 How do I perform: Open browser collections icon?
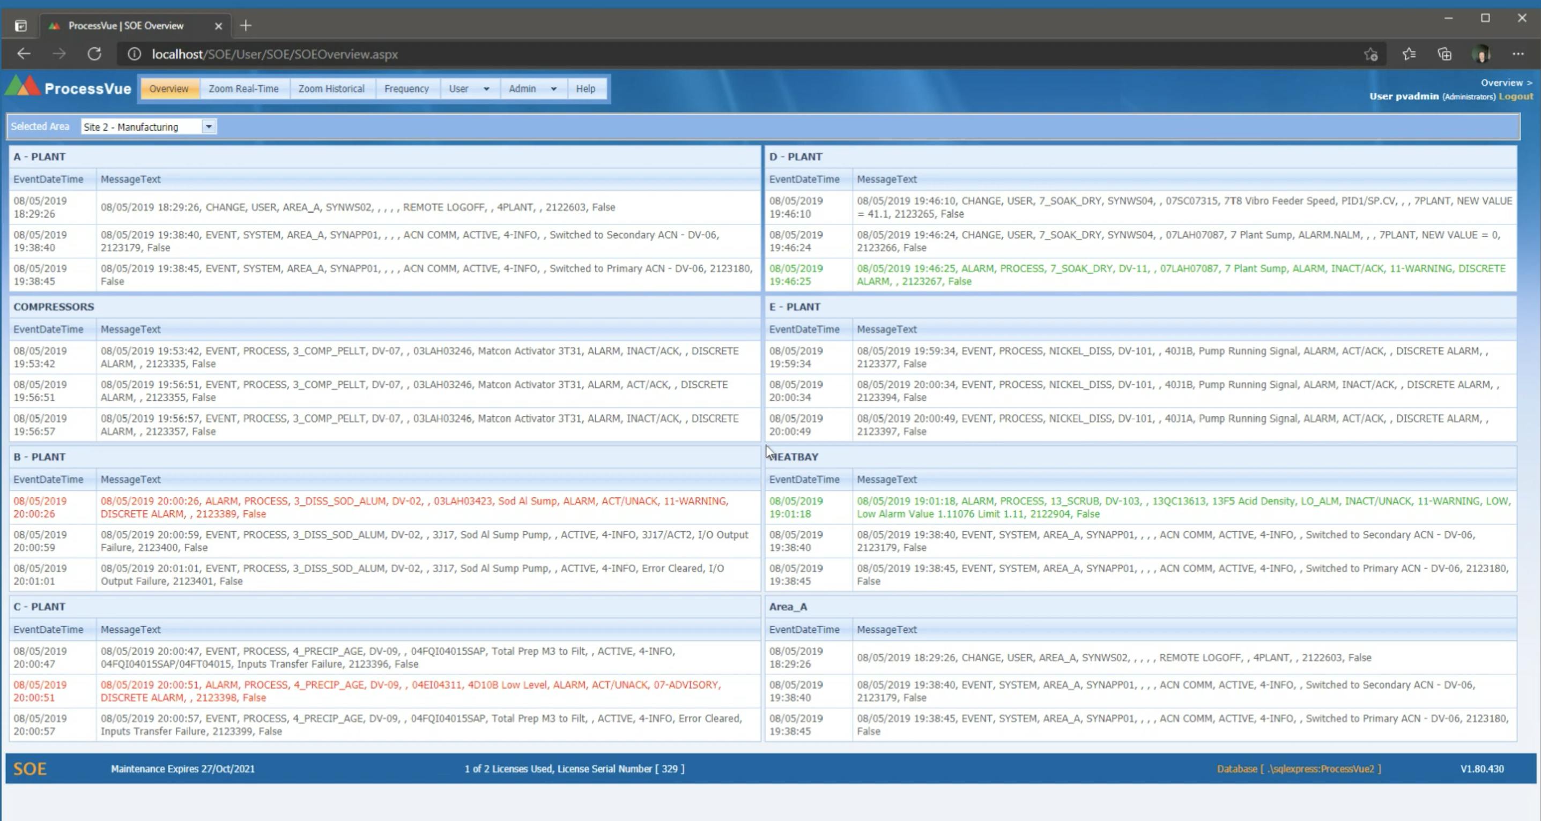tap(1444, 55)
